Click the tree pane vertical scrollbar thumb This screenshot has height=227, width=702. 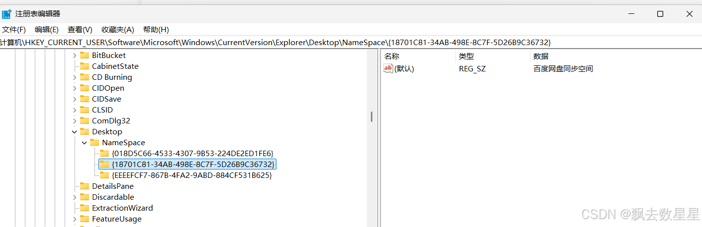371,117
